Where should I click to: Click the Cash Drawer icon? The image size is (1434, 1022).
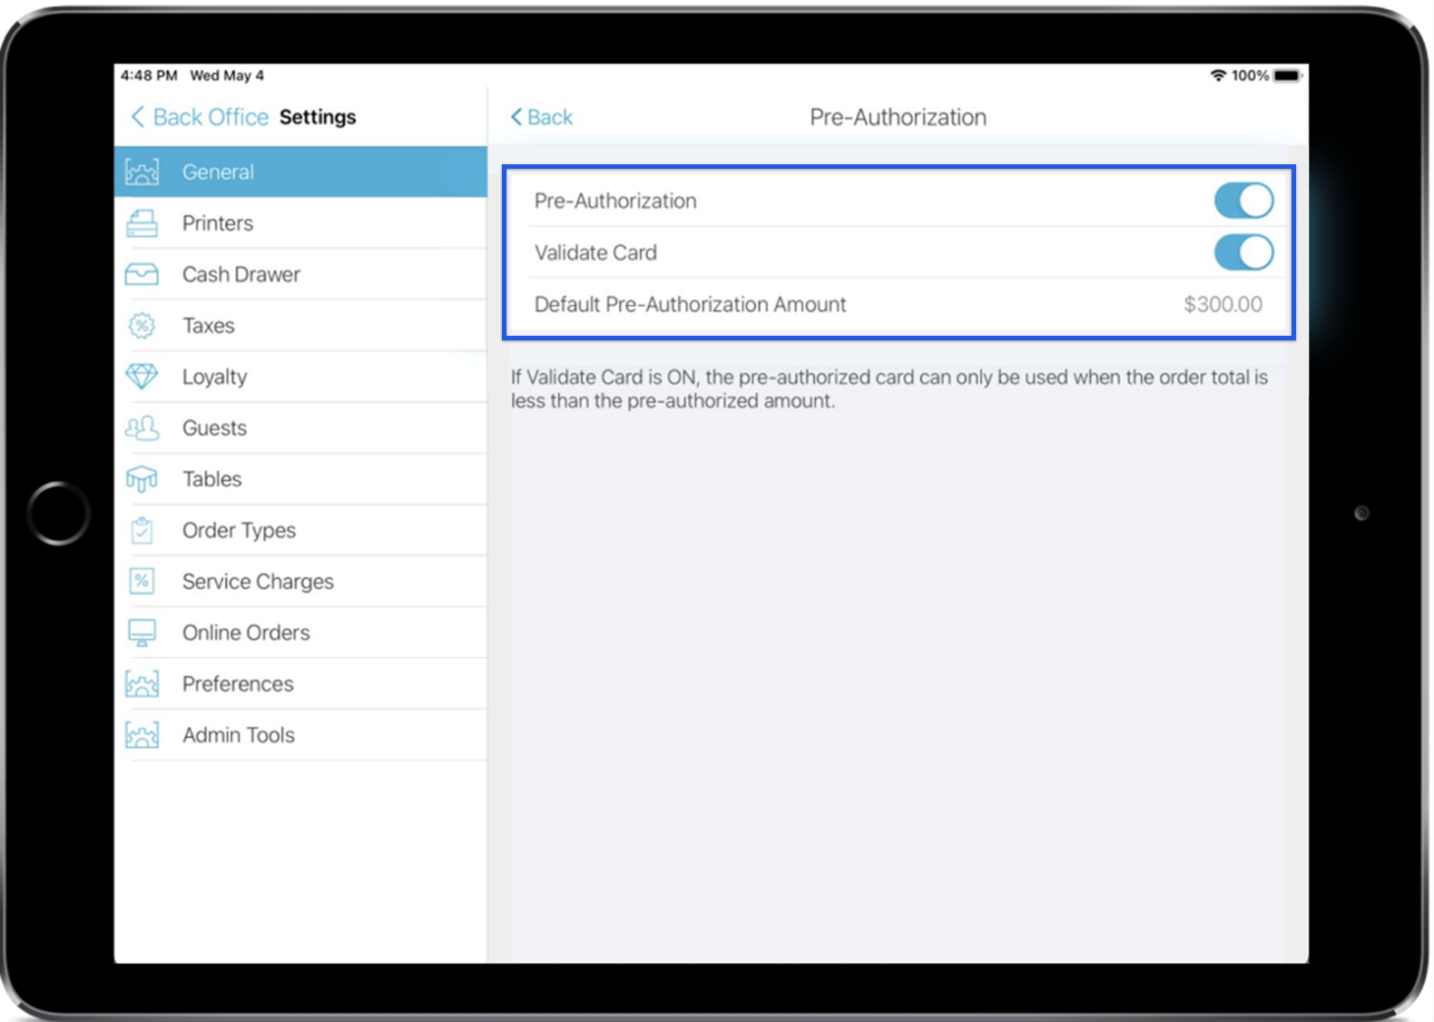(x=142, y=274)
